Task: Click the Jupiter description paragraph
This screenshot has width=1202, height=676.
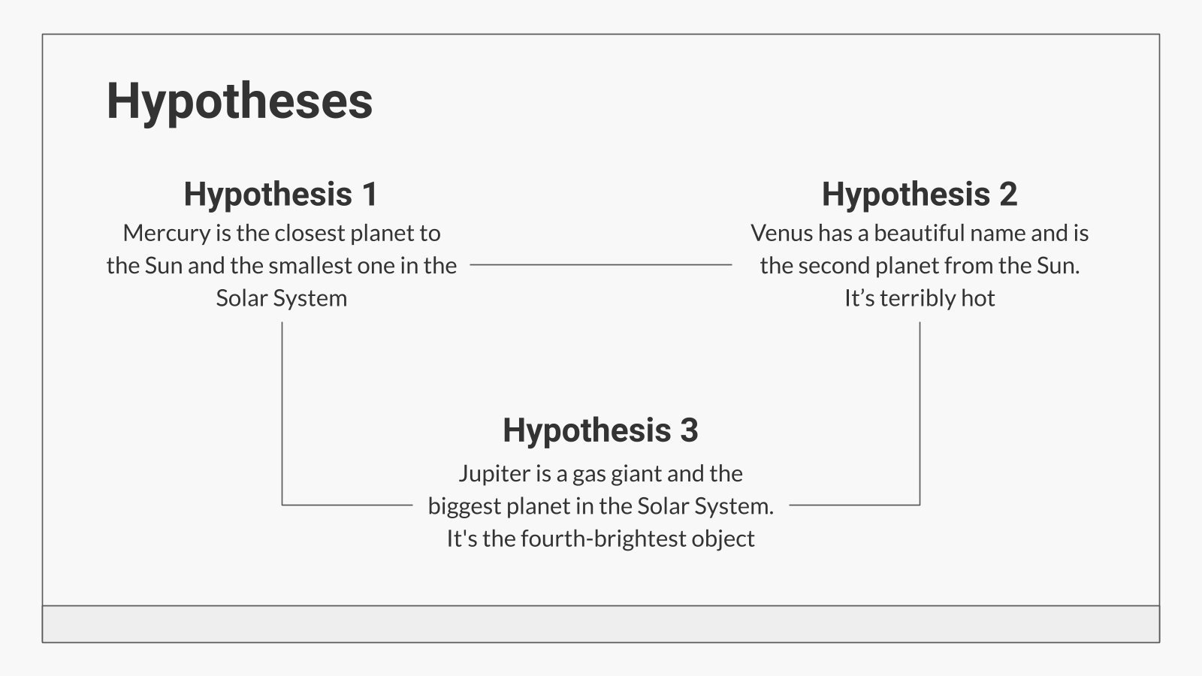Action: (600, 505)
